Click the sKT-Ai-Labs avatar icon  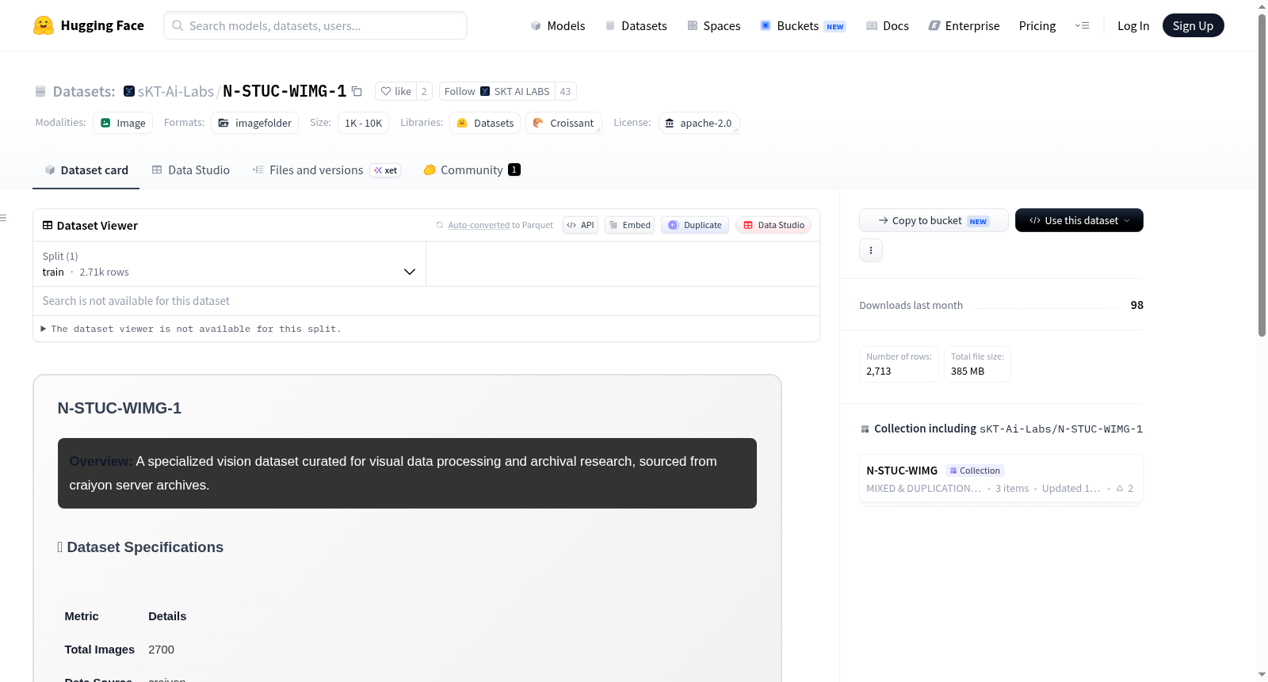click(x=129, y=91)
